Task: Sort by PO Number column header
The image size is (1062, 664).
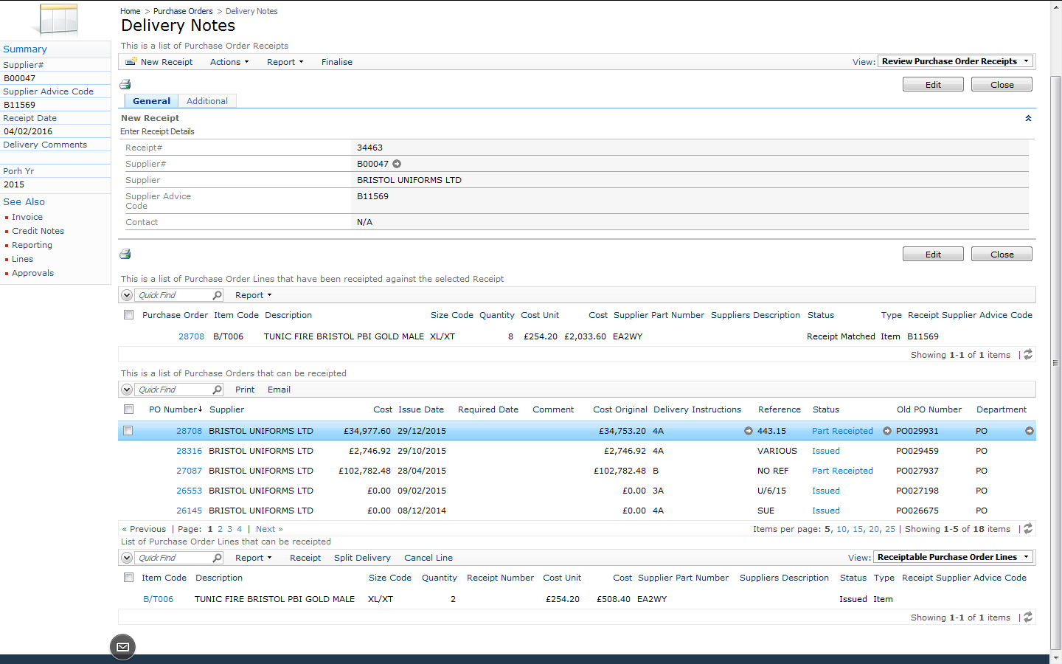Action: click(176, 409)
